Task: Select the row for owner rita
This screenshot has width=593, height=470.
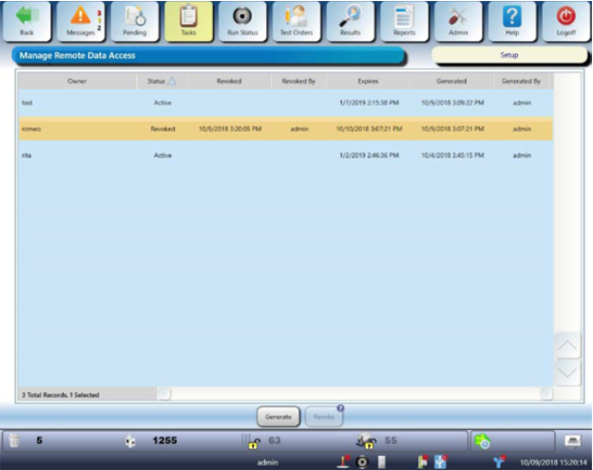Action: [x=285, y=155]
